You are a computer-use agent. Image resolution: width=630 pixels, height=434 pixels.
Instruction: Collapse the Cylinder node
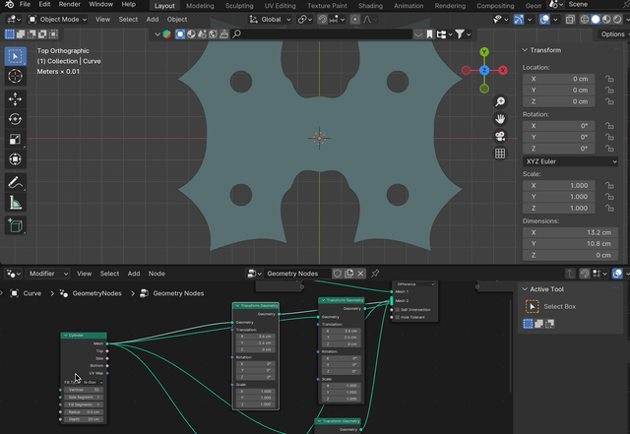(x=66, y=336)
